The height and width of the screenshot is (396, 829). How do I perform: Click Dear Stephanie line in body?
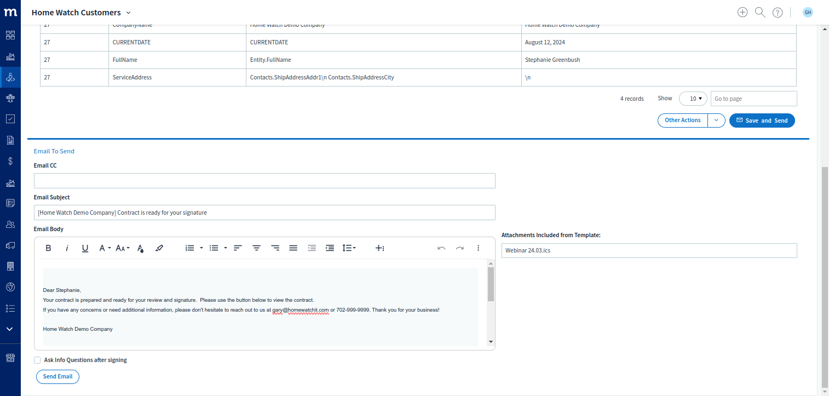62,290
